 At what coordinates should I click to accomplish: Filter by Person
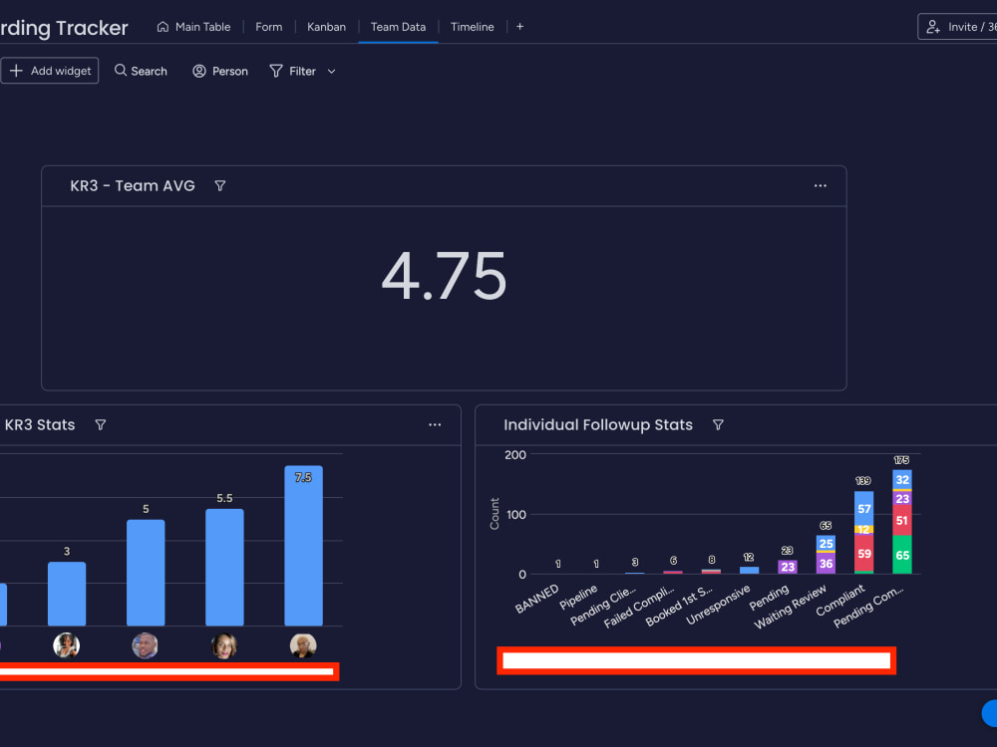(x=220, y=71)
